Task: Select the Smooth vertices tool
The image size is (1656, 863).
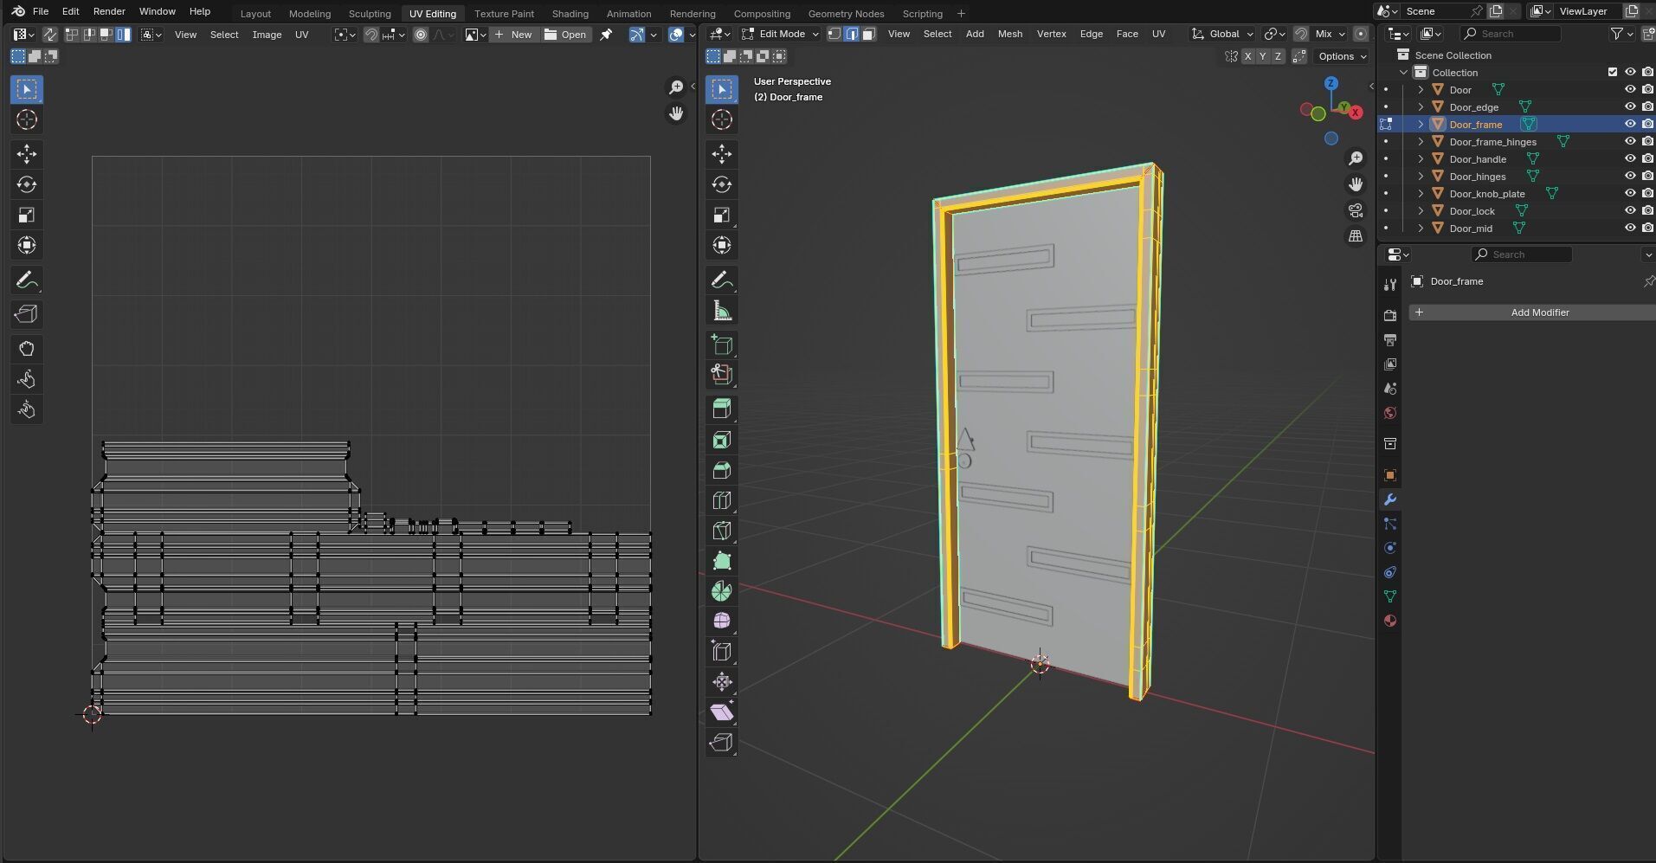Action: coord(722,621)
